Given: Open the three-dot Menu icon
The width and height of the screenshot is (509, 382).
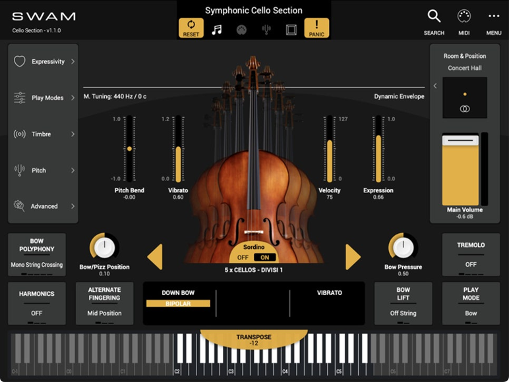Looking at the screenshot, I should [x=494, y=16].
